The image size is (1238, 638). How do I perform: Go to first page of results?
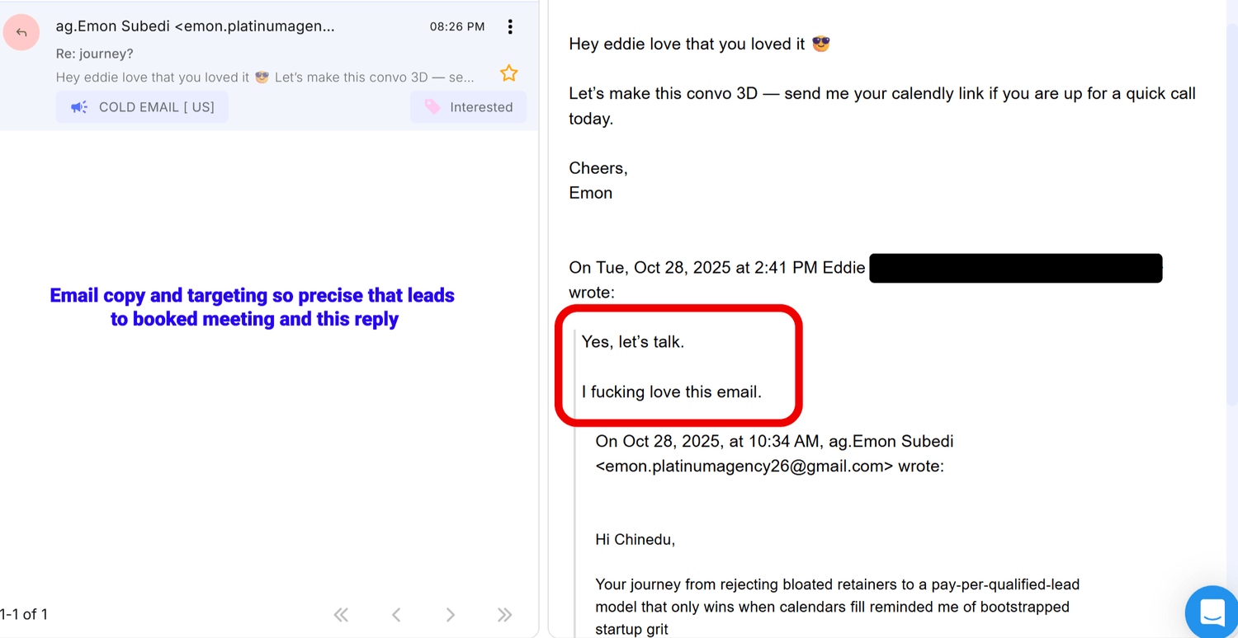point(341,614)
